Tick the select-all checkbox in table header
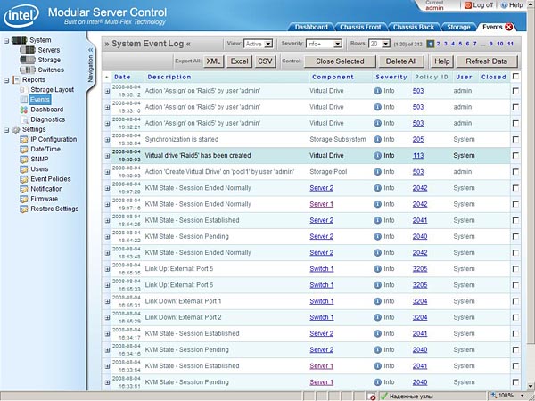Screen dimensions: 535x401 pos(515,78)
